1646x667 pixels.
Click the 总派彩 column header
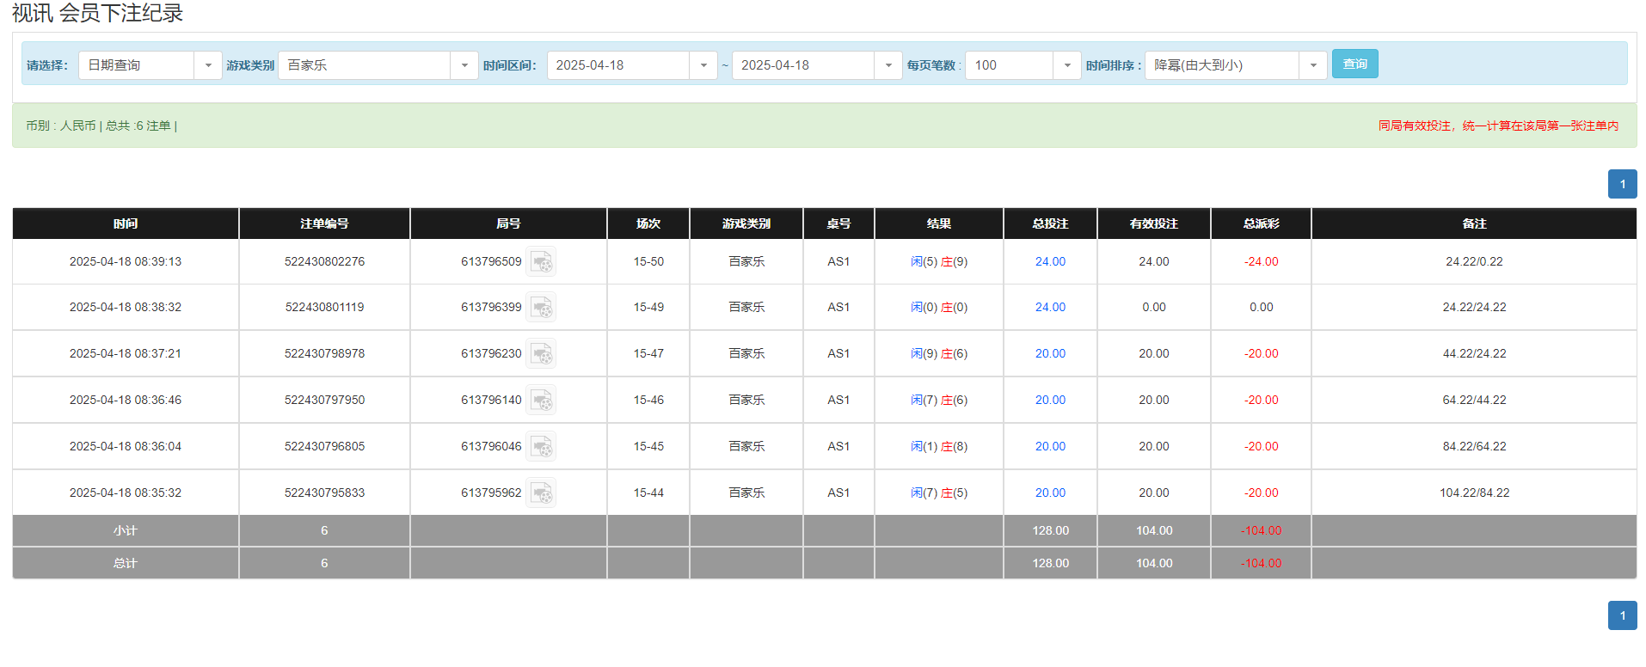point(1261,223)
